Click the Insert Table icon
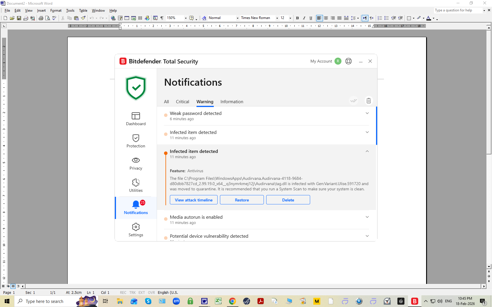The height and width of the screenshot is (307, 492). [x=127, y=18]
